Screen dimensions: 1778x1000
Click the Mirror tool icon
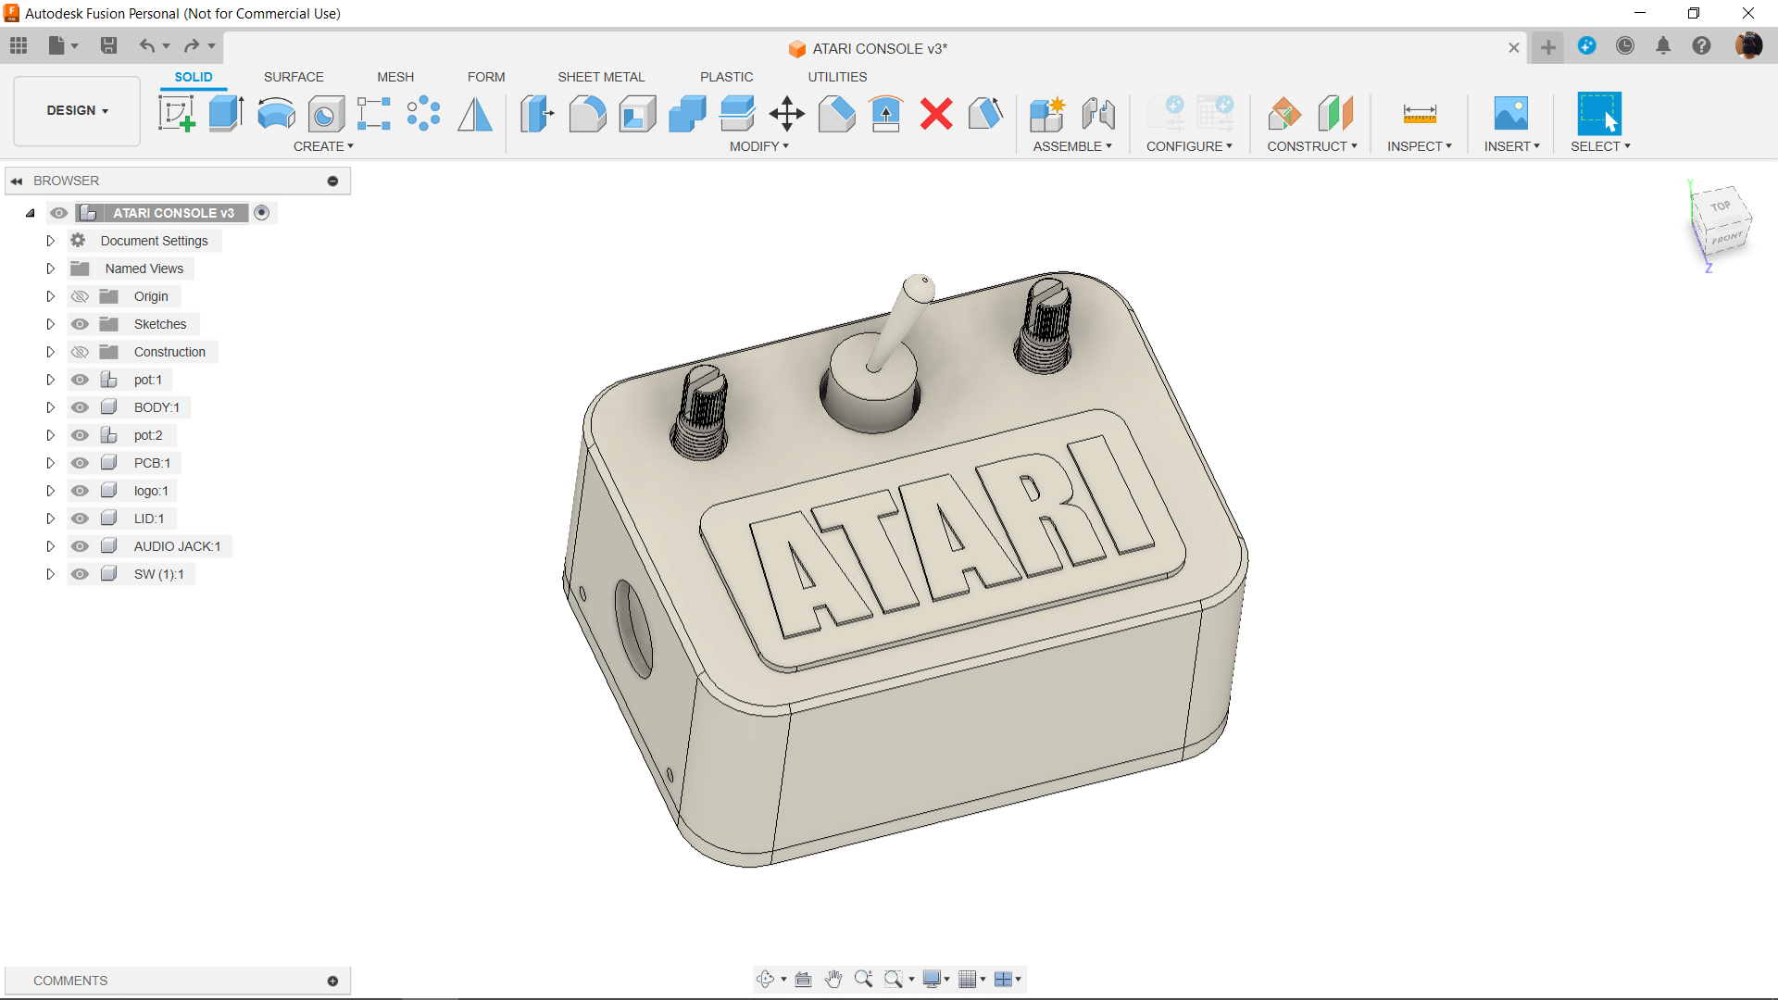pos(475,114)
